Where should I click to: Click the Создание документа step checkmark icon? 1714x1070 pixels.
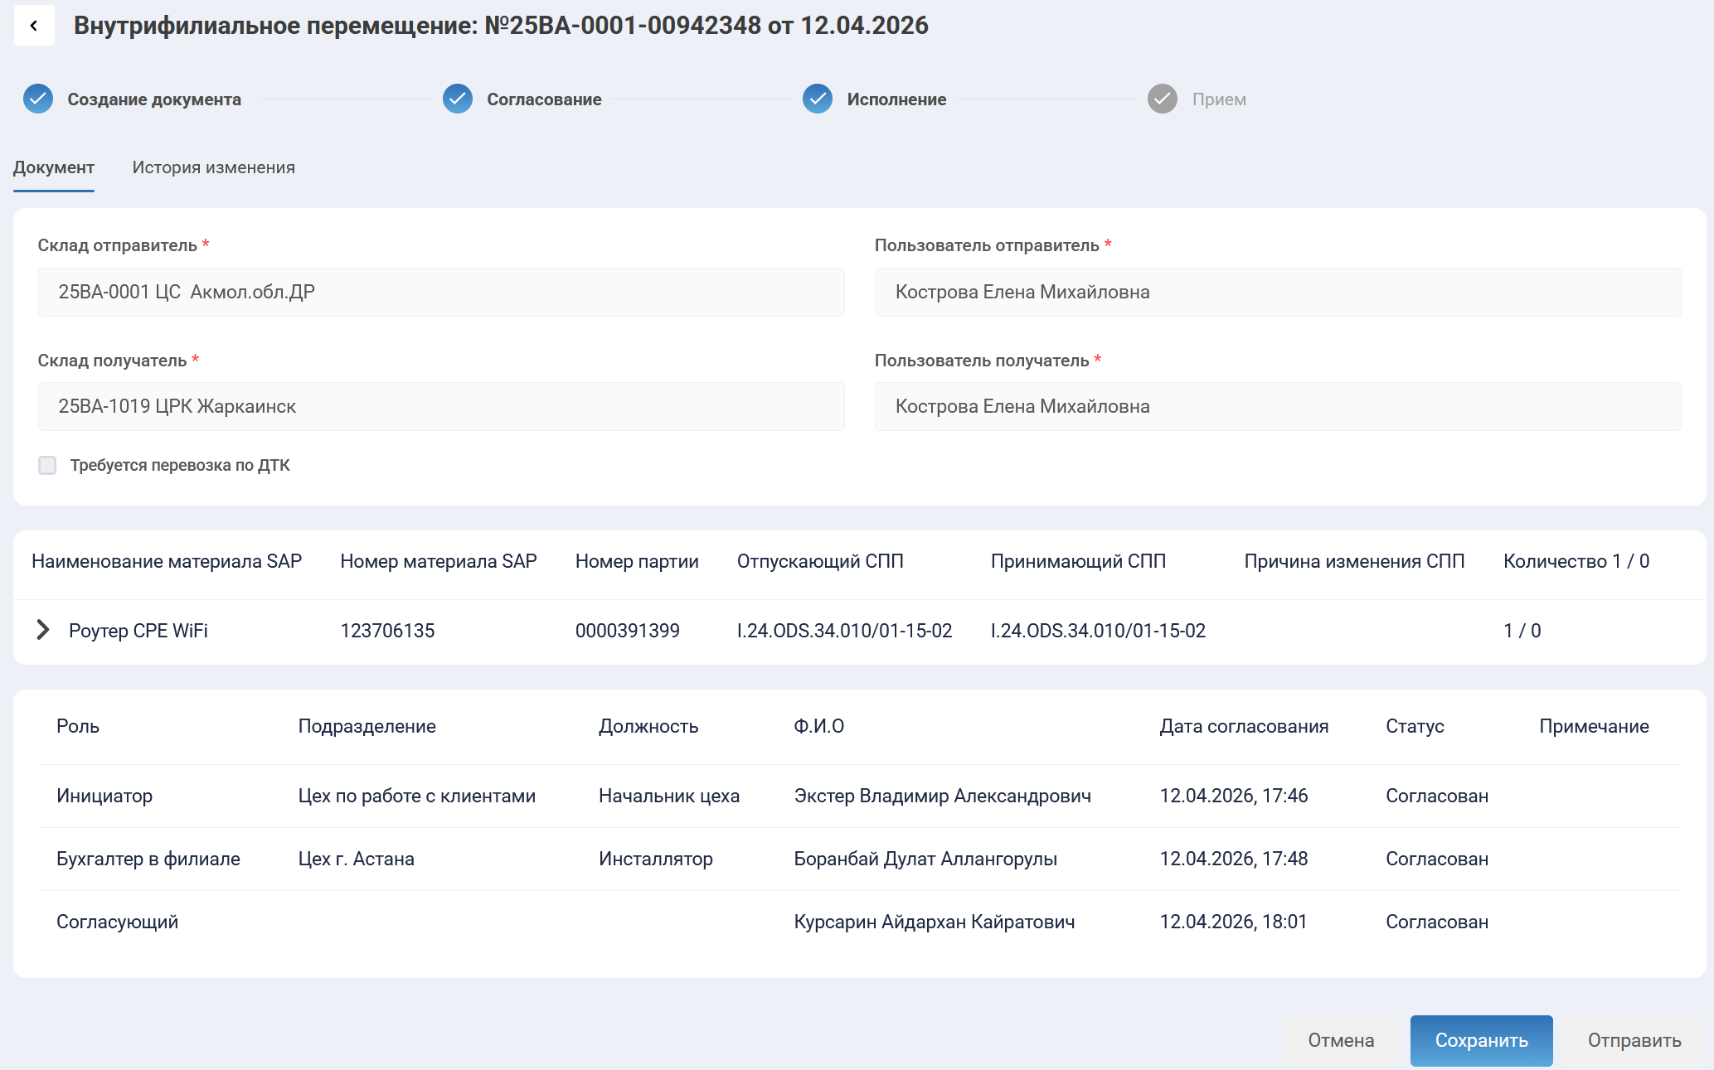[x=38, y=99]
